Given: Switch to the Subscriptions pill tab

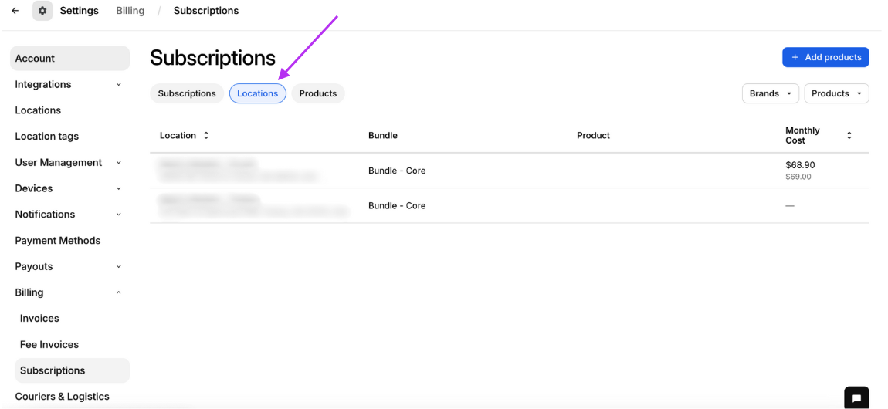Looking at the screenshot, I should coord(187,93).
